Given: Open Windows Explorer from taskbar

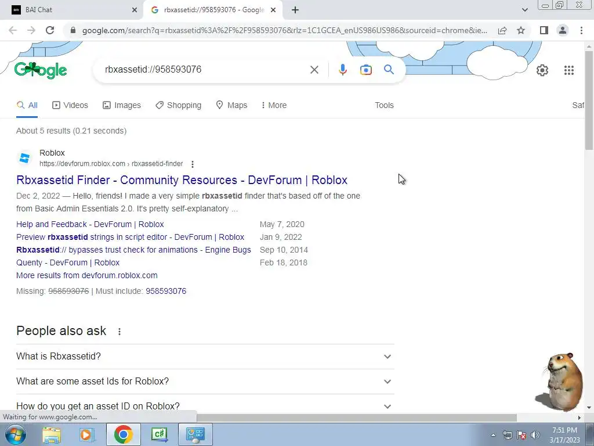Looking at the screenshot, I should [x=51, y=434].
